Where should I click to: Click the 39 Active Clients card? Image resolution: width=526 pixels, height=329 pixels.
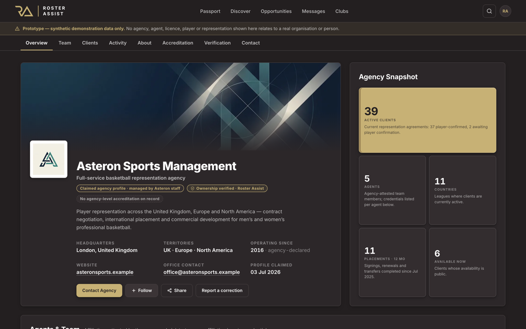427,120
